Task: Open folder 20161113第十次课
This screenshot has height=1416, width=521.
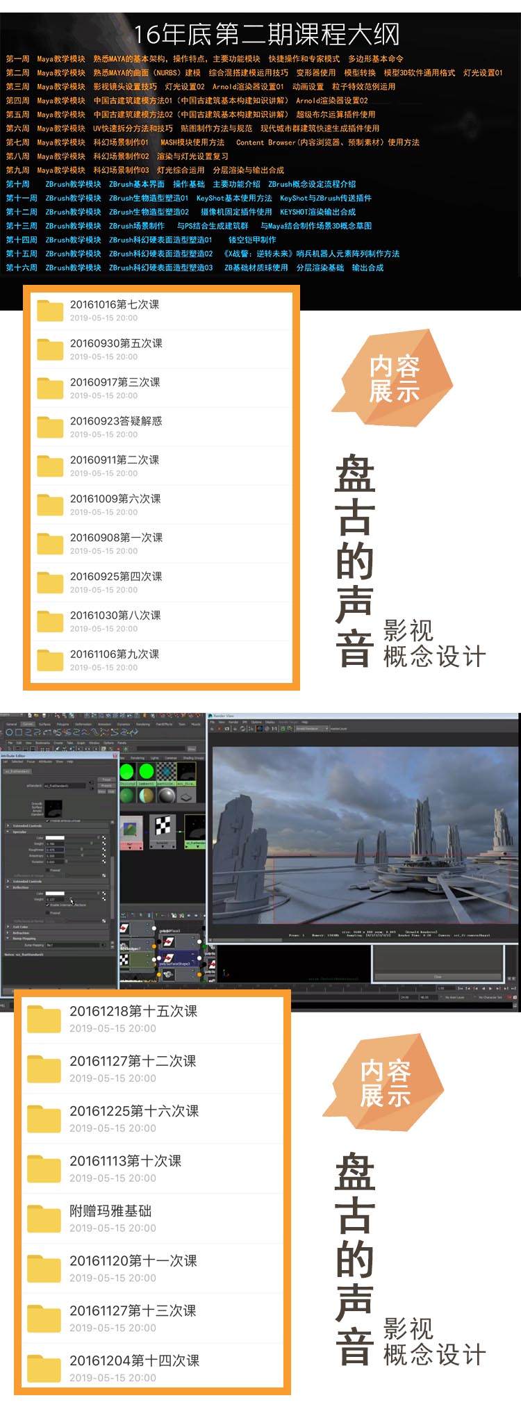Action: [153, 1169]
